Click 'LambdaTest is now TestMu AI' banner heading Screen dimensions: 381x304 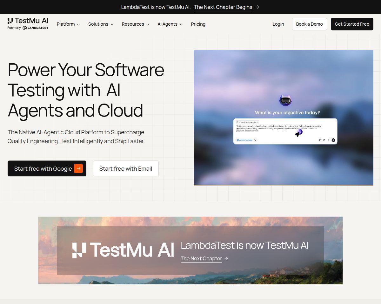point(244,245)
